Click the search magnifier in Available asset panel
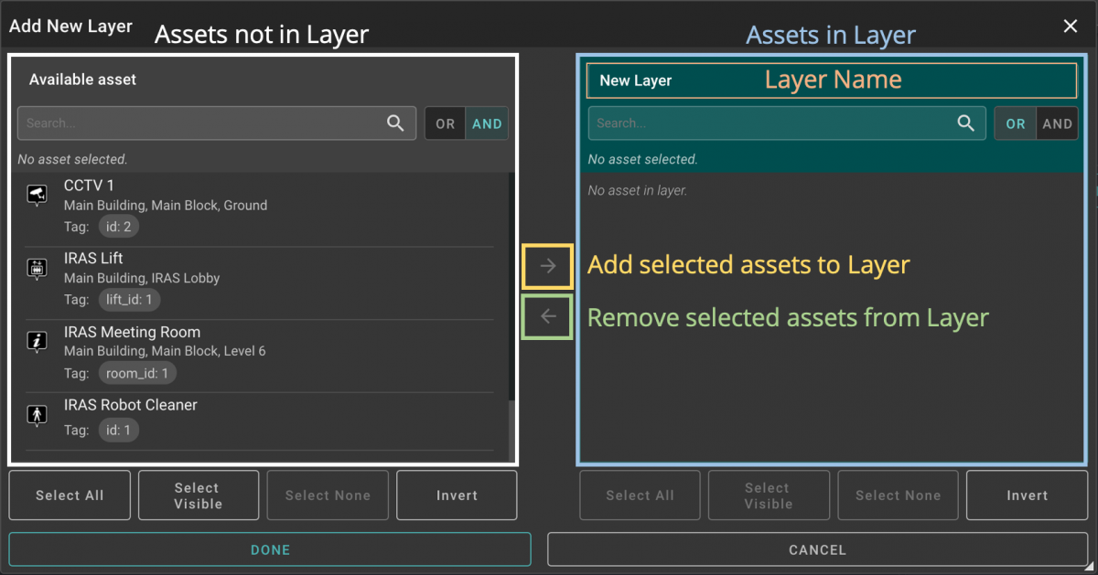Screen dimensions: 1098x575 tap(395, 122)
